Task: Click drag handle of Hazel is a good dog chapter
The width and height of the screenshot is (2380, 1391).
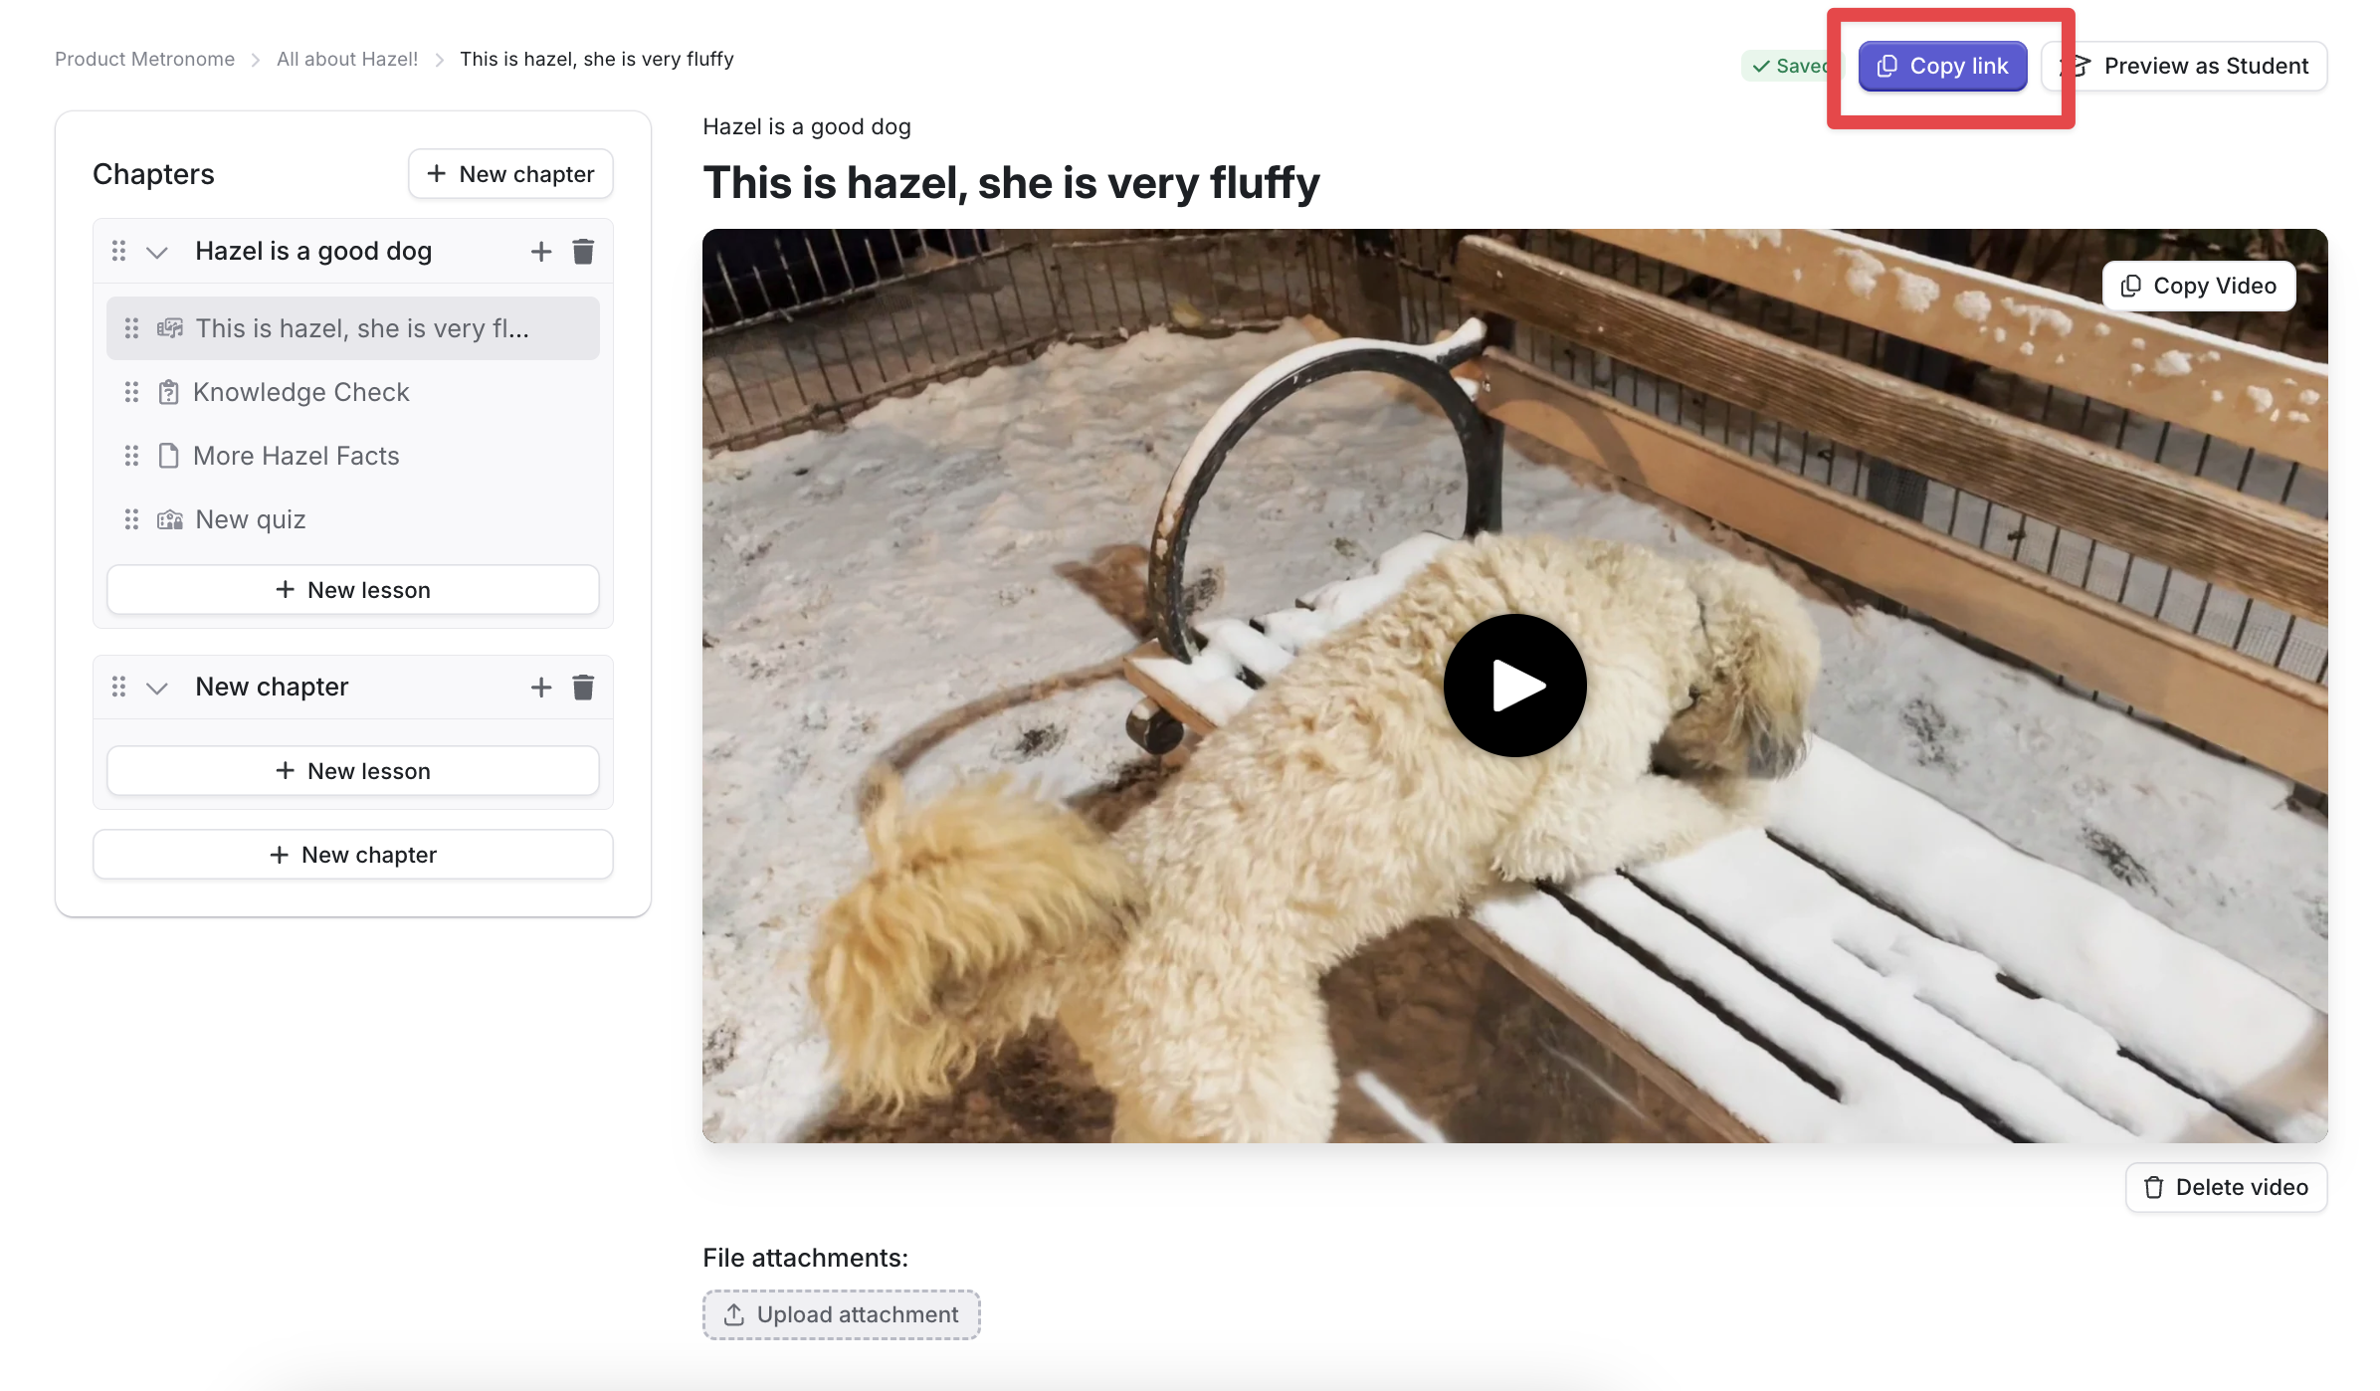Action: (118, 252)
